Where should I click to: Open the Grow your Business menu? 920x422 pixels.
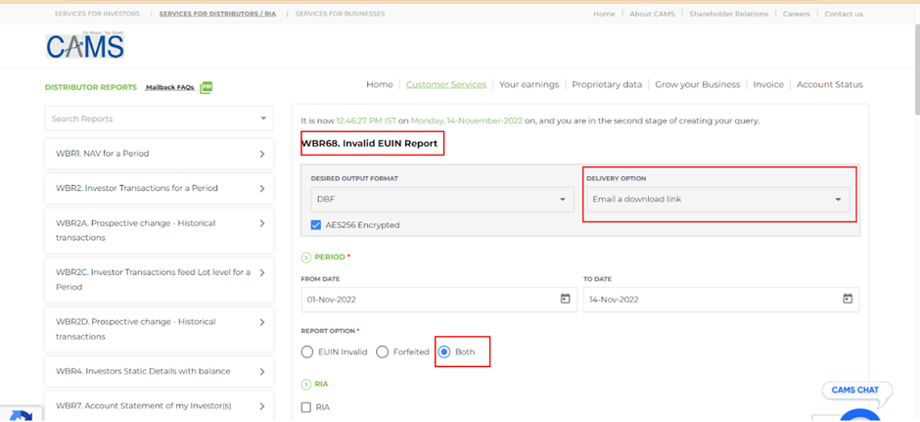(x=698, y=84)
